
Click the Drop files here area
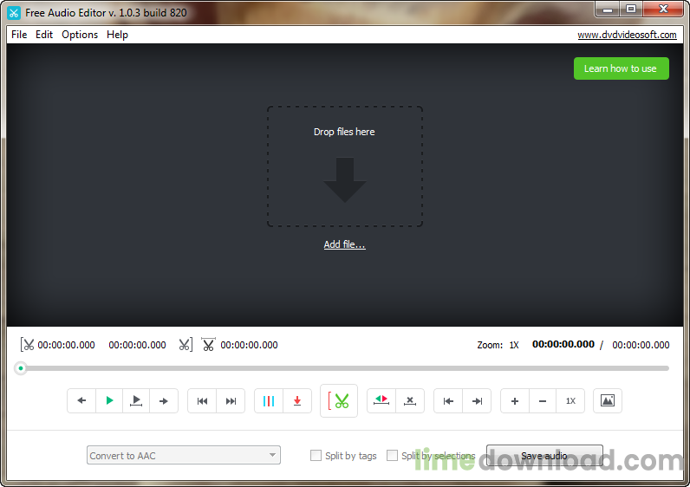[344, 166]
